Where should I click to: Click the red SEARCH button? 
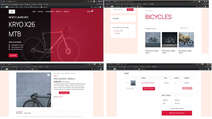point(130,9)
